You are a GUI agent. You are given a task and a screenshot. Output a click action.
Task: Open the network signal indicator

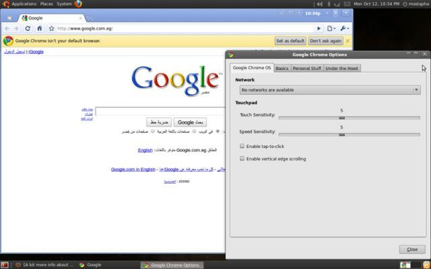click(337, 5)
